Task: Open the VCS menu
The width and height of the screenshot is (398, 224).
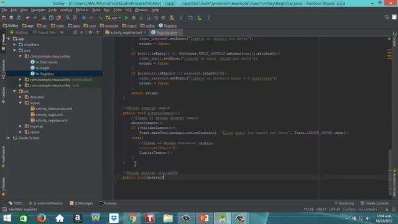Action: [129, 10]
